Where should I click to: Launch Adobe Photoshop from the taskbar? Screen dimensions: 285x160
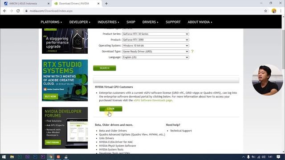[35, 157]
